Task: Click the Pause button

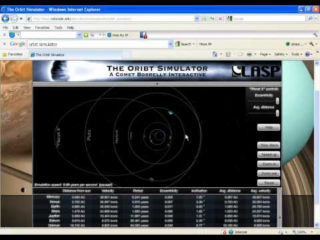Action: point(269,183)
